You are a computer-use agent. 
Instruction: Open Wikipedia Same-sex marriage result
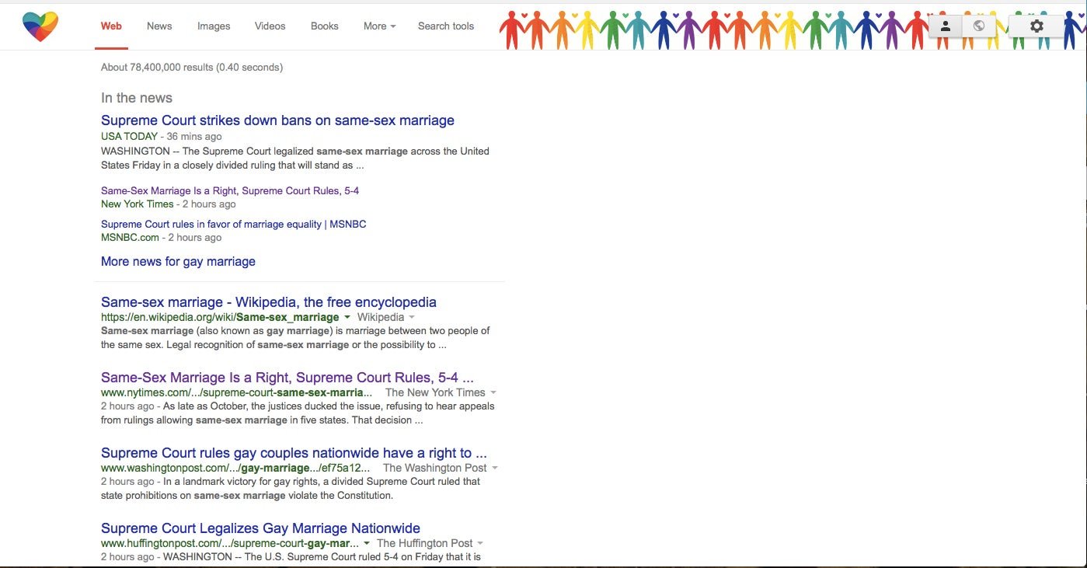click(269, 302)
